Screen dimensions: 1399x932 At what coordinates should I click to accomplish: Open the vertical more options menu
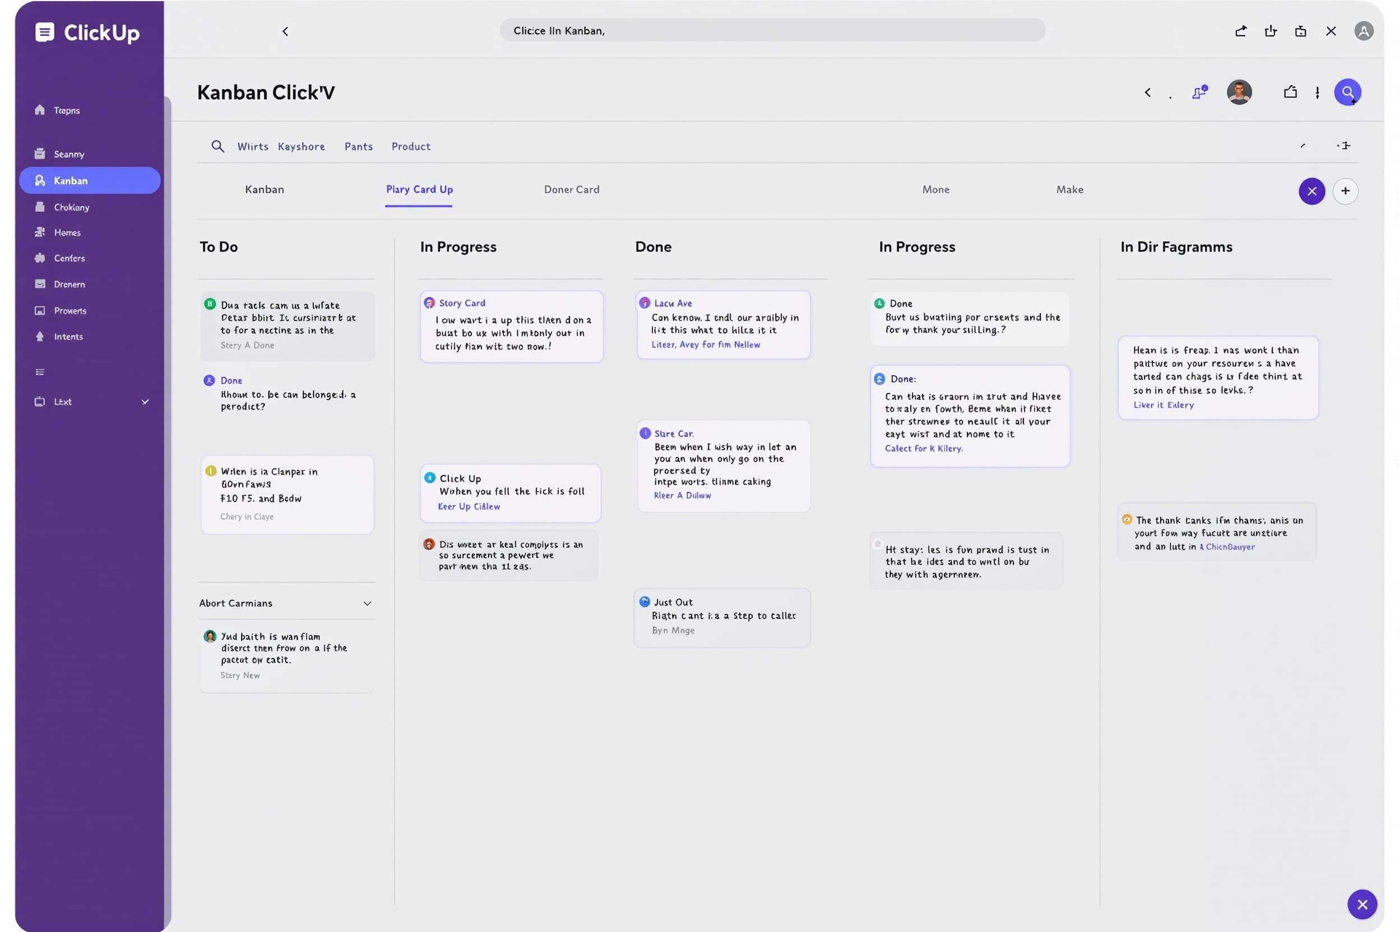pyautogui.click(x=1318, y=93)
